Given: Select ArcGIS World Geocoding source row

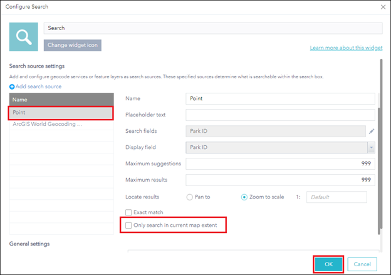Looking at the screenshot, I should [x=61, y=124].
